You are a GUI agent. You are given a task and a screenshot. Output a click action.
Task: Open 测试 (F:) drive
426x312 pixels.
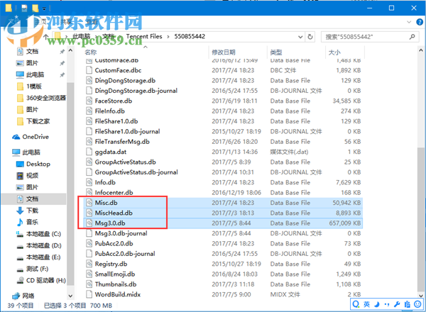(x=37, y=269)
